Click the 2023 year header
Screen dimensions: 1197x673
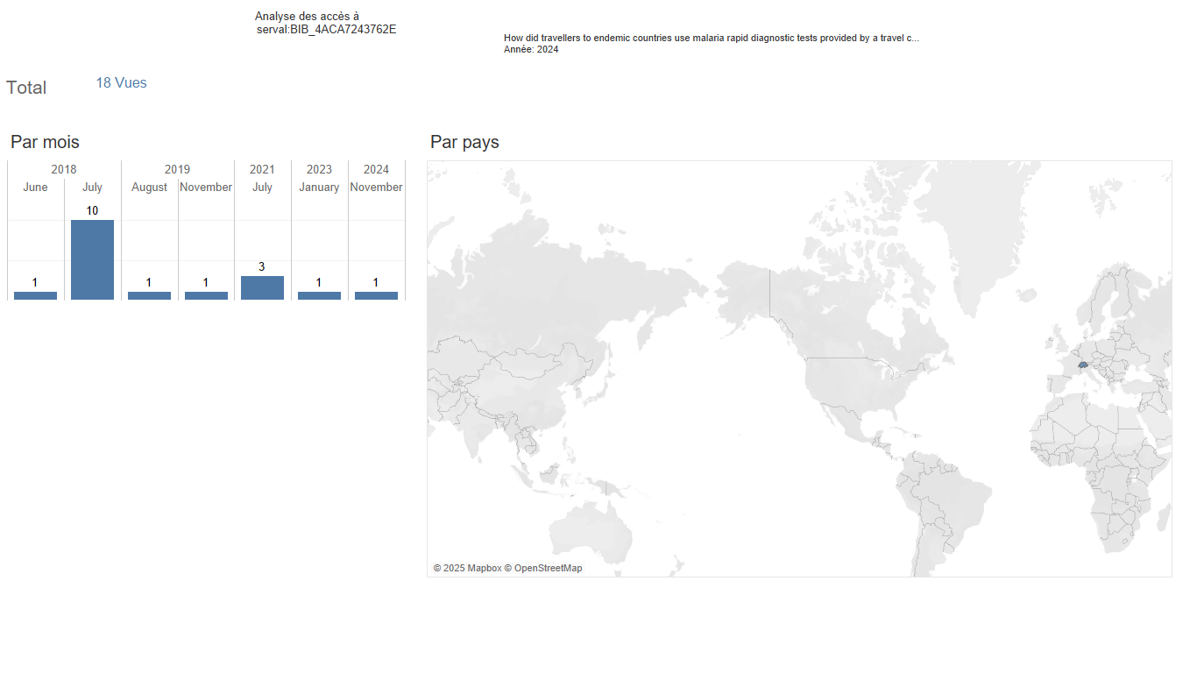click(x=319, y=169)
